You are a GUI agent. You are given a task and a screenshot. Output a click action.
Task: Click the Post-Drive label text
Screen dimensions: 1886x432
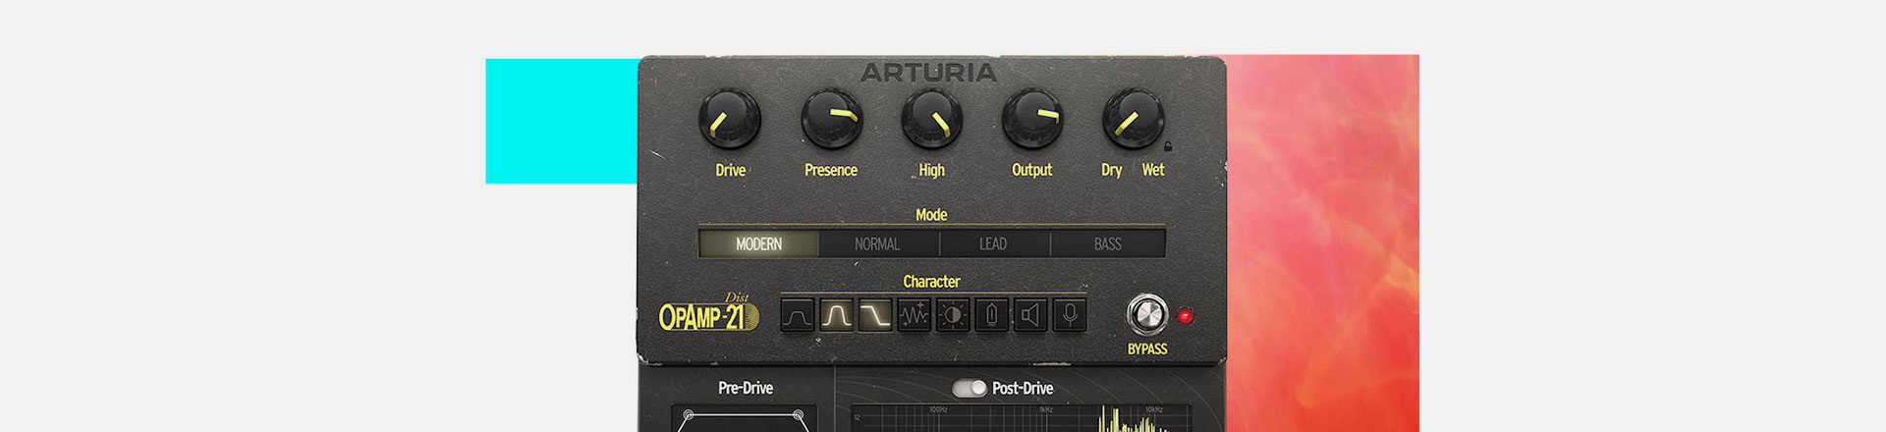pos(1023,388)
